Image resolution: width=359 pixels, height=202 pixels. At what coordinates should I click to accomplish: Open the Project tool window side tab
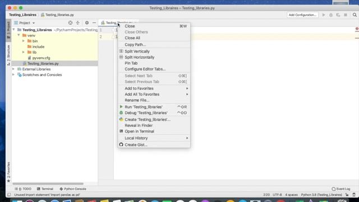[8, 30]
